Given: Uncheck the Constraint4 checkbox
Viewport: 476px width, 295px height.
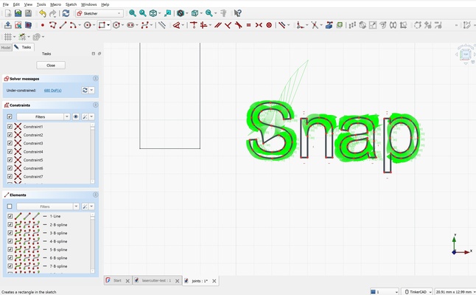Looking at the screenshot, I should coord(10,151).
